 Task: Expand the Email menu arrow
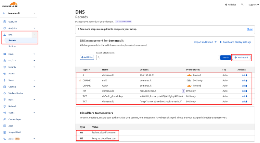coord(34,54)
